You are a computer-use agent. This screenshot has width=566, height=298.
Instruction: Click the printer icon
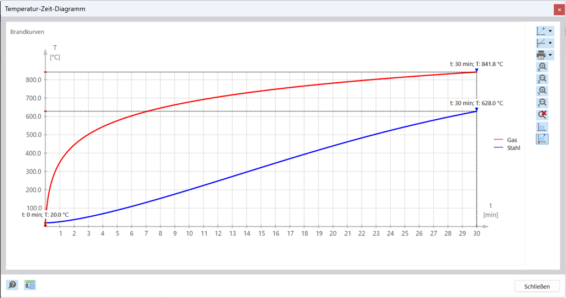(541, 55)
